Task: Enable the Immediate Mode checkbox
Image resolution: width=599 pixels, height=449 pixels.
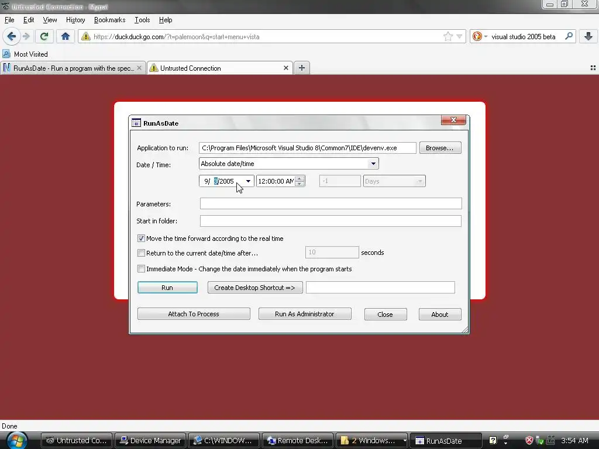Action: click(142, 269)
